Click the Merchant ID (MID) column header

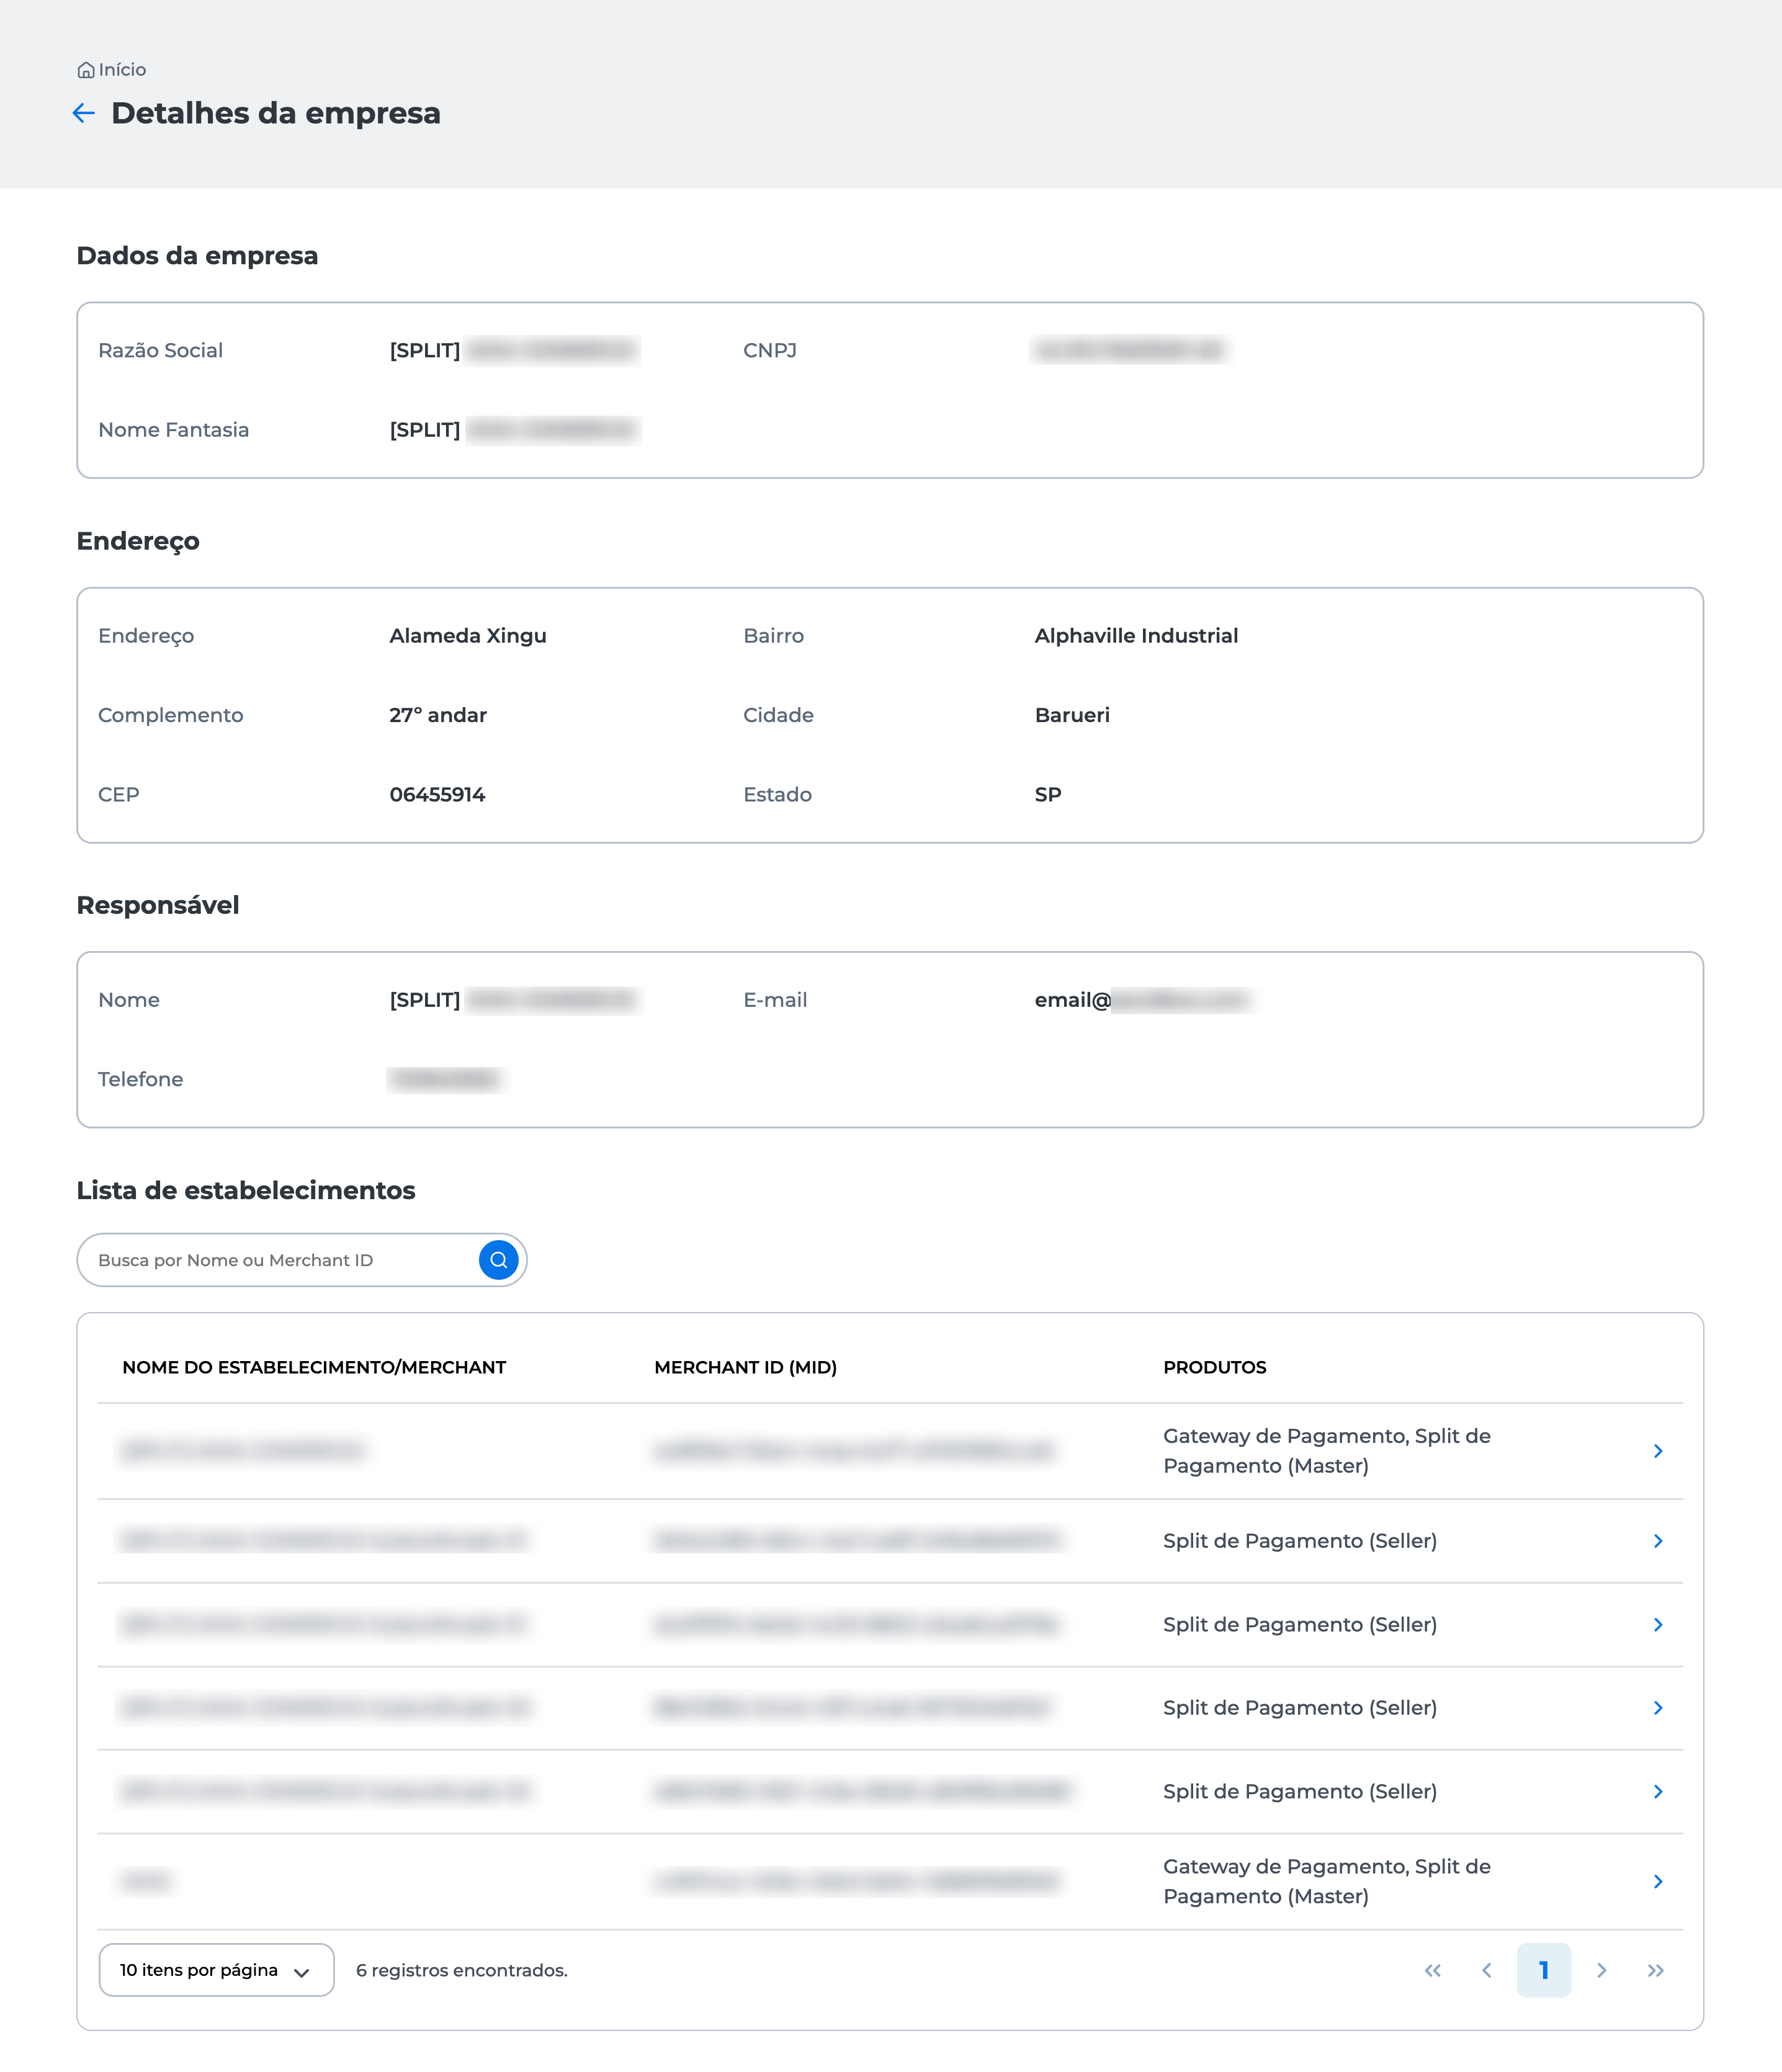(x=745, y=1367)
